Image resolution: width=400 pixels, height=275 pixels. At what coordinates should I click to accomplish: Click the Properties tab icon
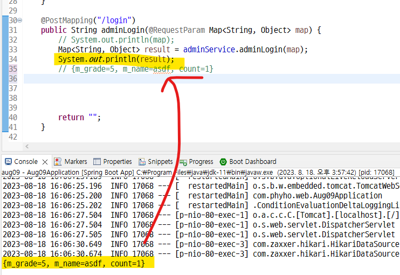97,161
